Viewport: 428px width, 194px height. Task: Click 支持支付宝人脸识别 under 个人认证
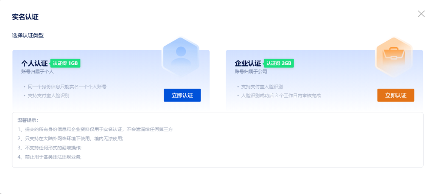pyautogui.click(x=49, y=96)
